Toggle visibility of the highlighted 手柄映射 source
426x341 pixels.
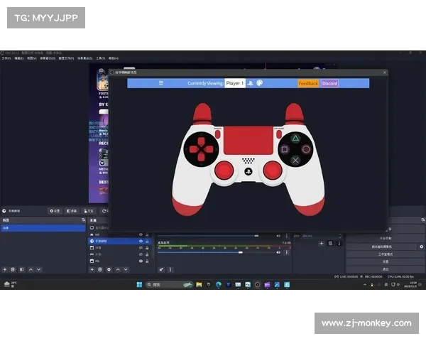tap(141, 241)
